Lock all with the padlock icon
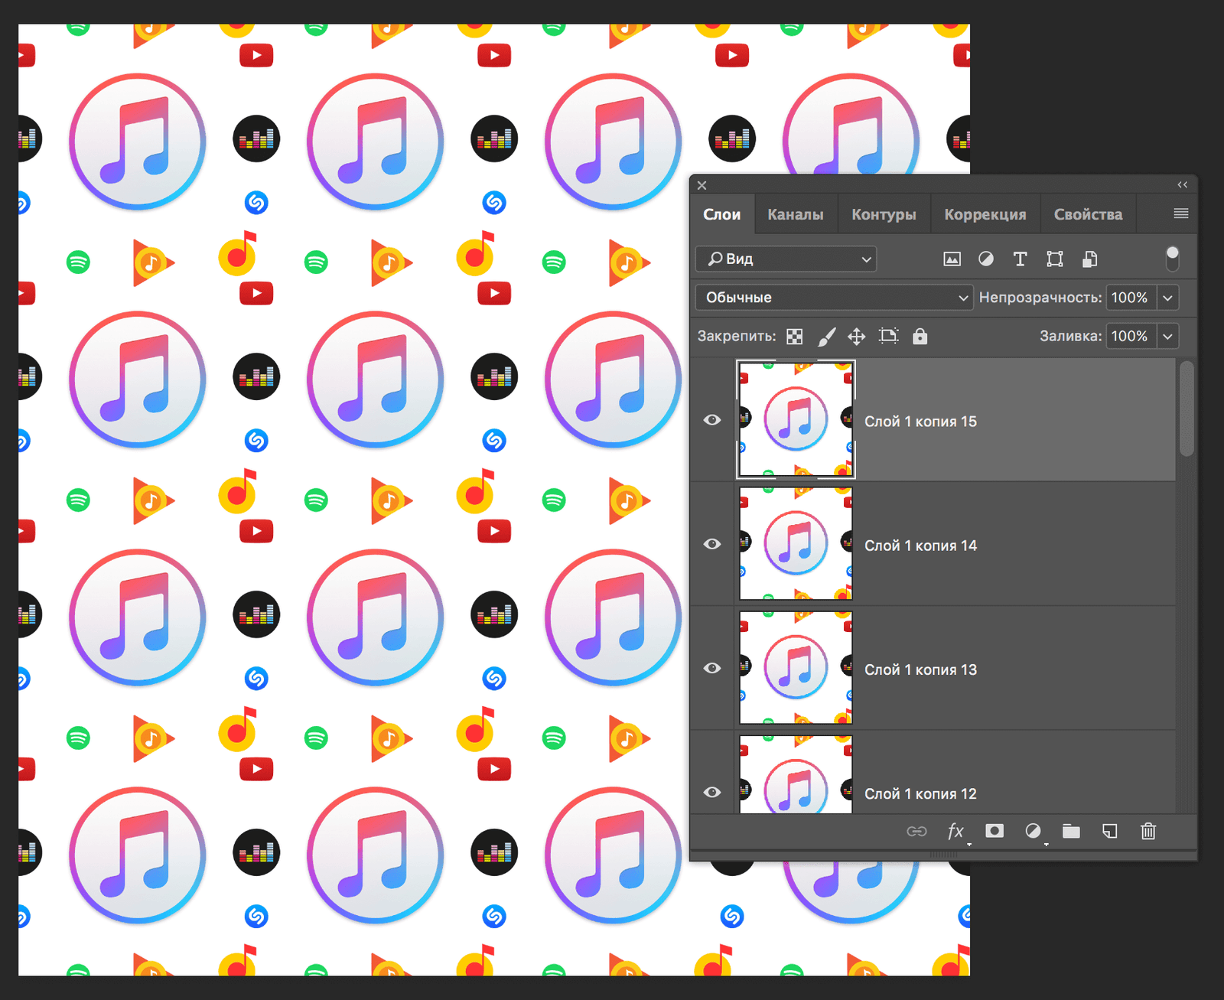Screen dimensions: 1224x1000 920,336
